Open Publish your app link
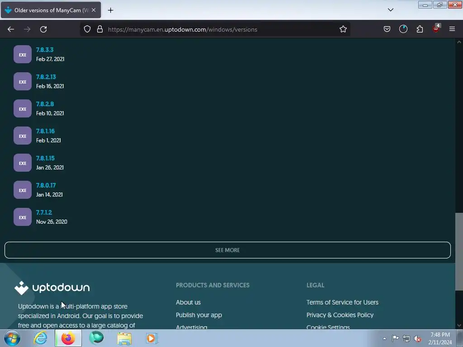 pos(199,315)
